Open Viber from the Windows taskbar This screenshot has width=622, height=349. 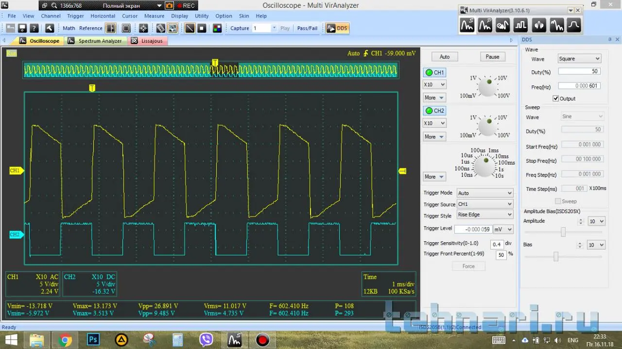[206, 339]
